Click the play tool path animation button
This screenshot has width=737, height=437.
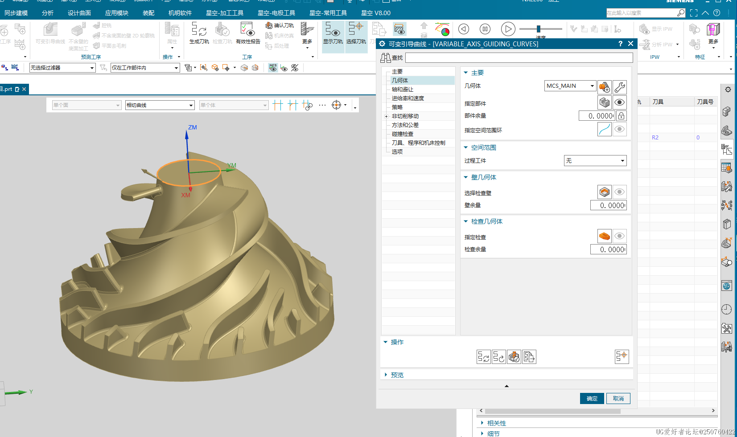[x=508, y=29]
